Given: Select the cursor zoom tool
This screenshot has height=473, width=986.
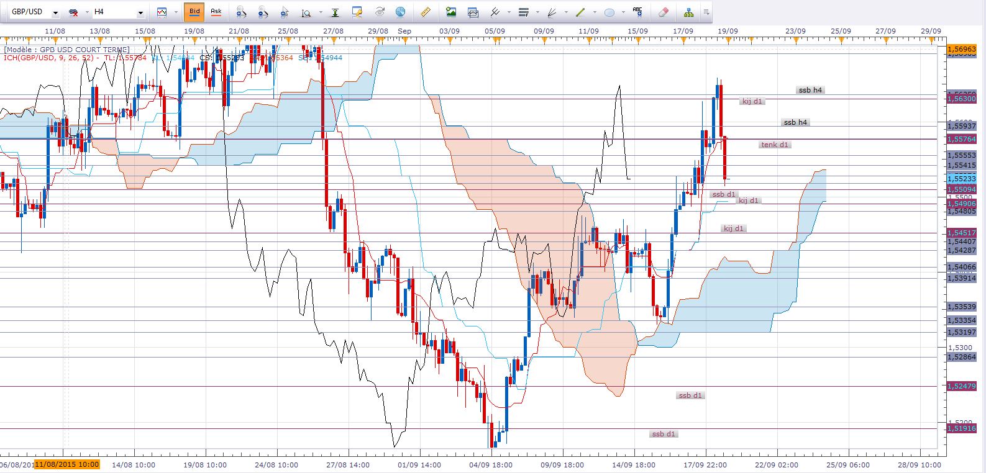Looking at the screenshot, I should (x=285, y=12).
